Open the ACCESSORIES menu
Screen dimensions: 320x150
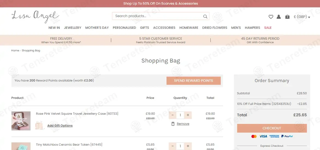[164, 28]
